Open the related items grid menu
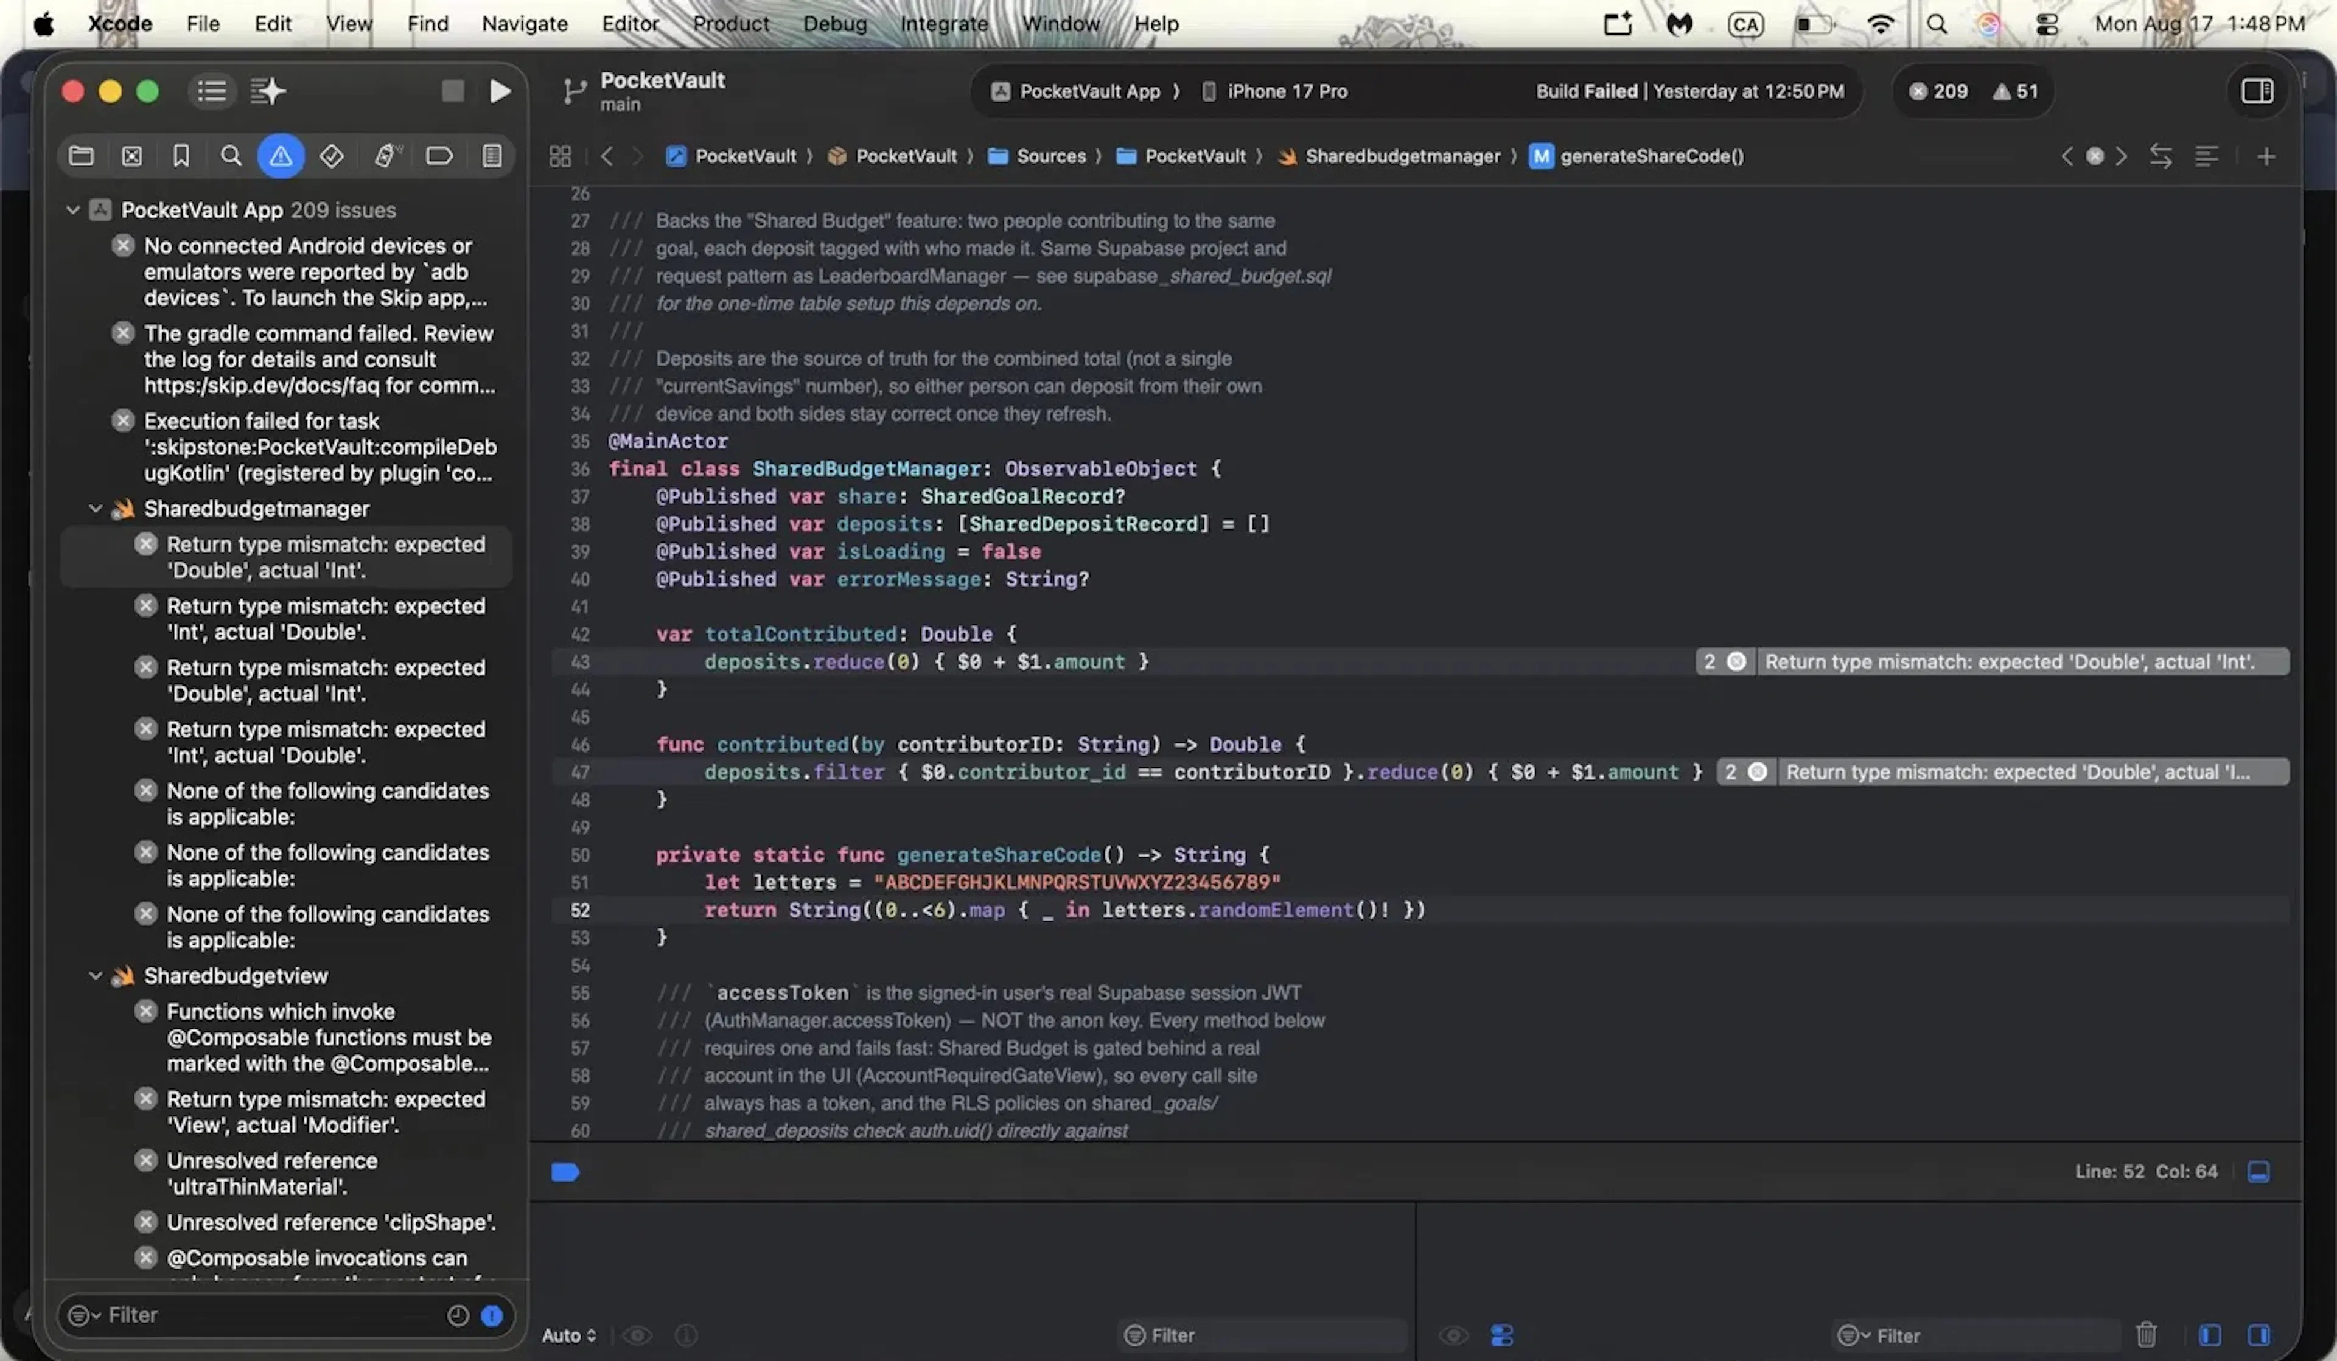The height and width of the screenshot is (1361, 2337). 560,156
